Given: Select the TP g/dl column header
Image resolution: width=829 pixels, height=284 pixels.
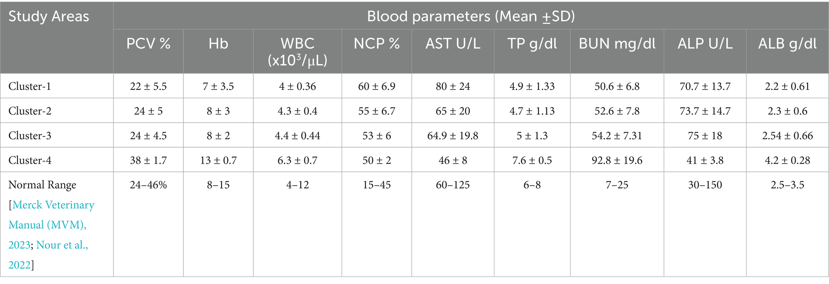Looking at the screenshot, I should point(532,44).
